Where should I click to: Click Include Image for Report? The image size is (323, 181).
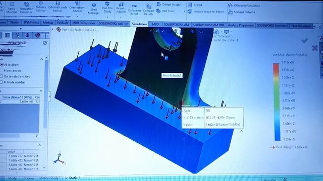(x=206, y=12)
